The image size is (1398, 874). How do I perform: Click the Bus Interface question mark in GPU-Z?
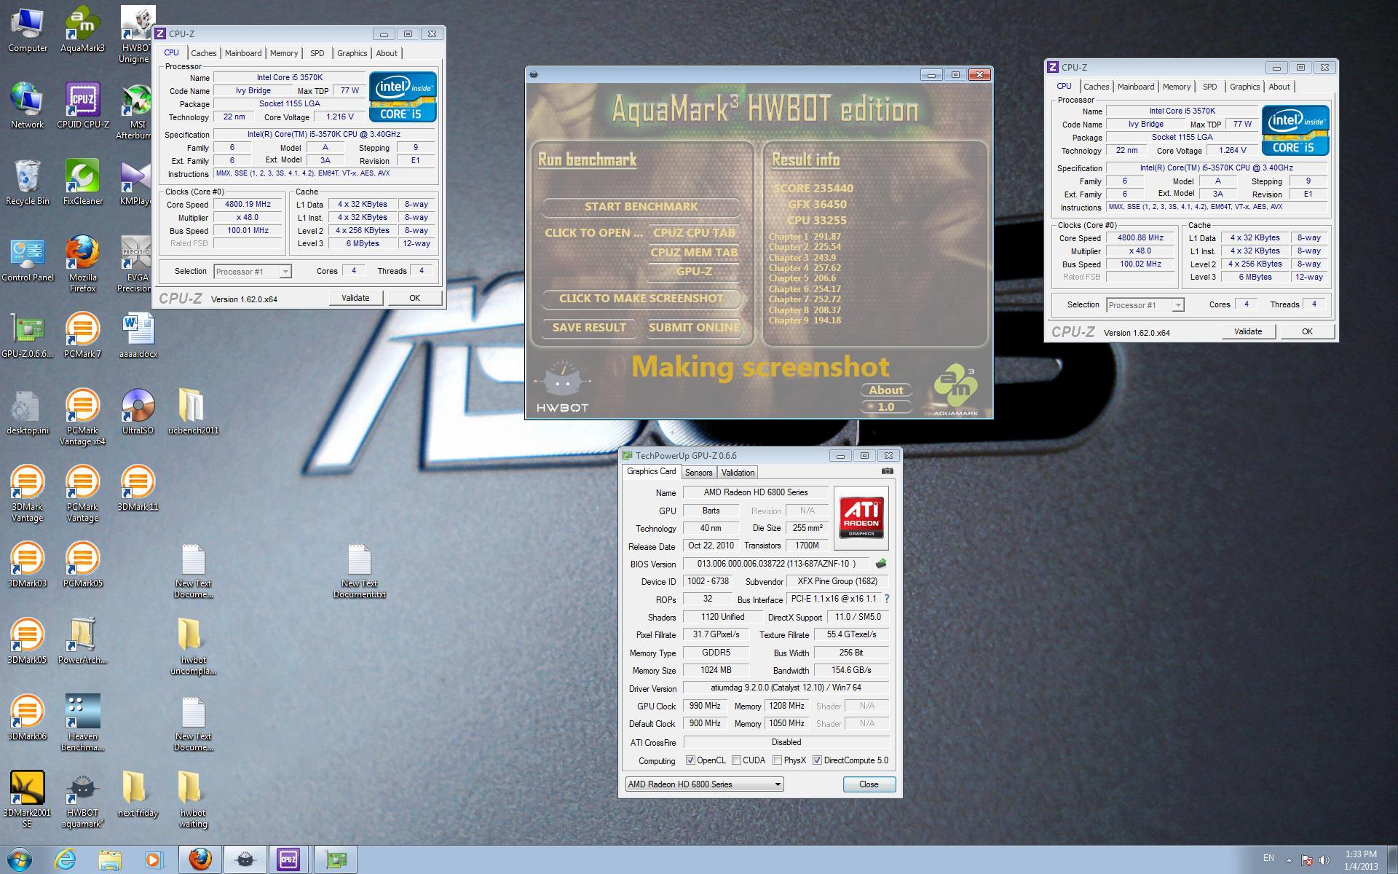(886, 599)
